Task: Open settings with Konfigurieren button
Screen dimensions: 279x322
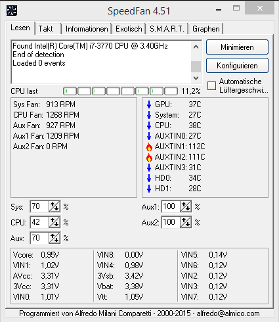Action: click(237, 66)
